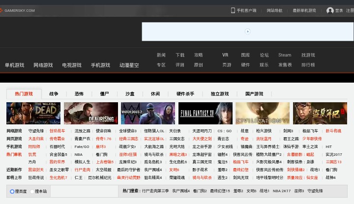Open the 国产游戏 tab
Image resolution: width=354 pixels, height=204 pixels.
(254, 94)
